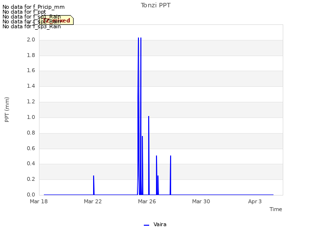This screenshot has height=234, width=312.
Task: Click the 0.8 y-axis tick label
Action: (x=31, y=133)
